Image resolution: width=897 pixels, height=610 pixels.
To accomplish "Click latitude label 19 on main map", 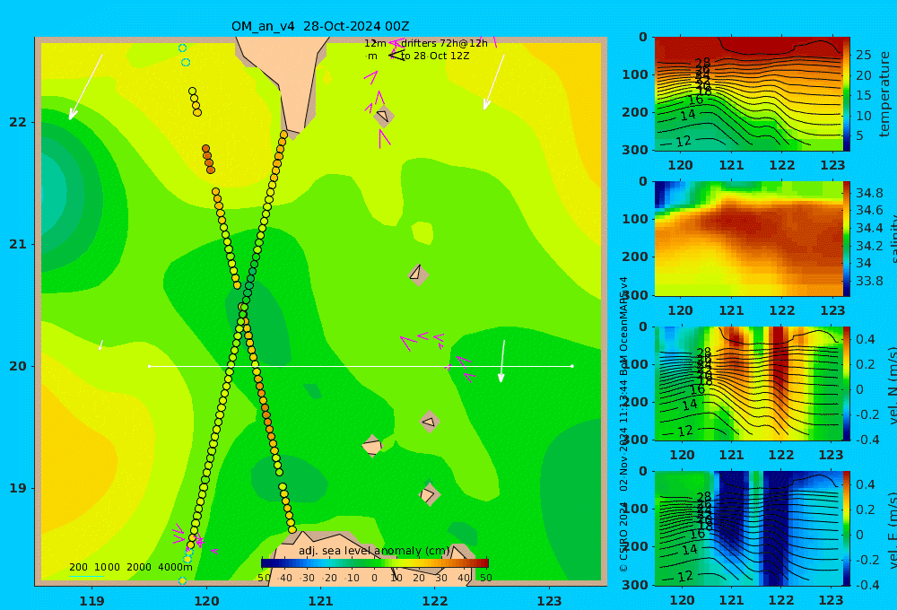I will [18, 488].
